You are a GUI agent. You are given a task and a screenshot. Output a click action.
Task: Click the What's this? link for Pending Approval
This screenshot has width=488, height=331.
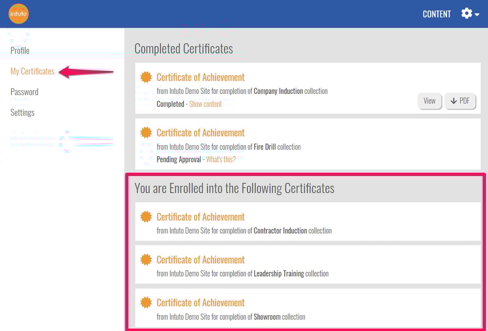coord(221,159)
